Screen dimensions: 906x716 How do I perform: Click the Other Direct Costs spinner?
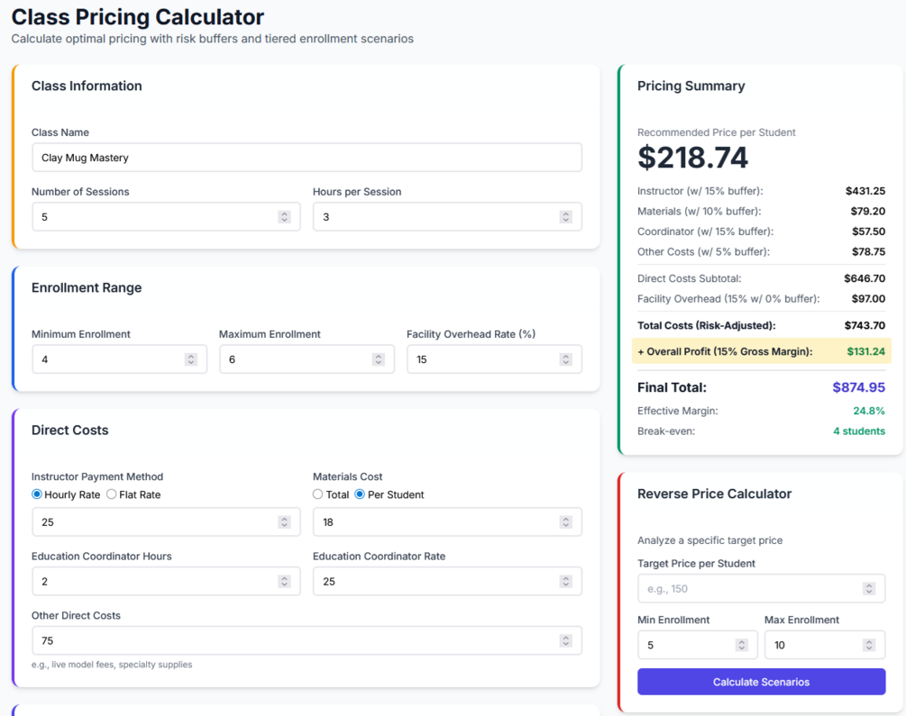pos(565,641)
